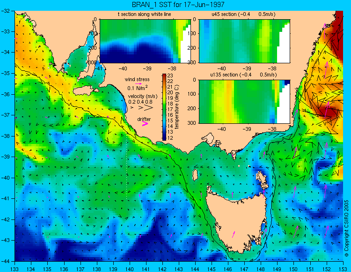351x272 pixels.
Task: Click the 'velocity (m/s)' legend label
Action: 143,97
